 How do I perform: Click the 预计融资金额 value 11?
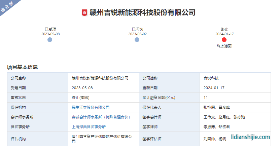tap(206, 98)
